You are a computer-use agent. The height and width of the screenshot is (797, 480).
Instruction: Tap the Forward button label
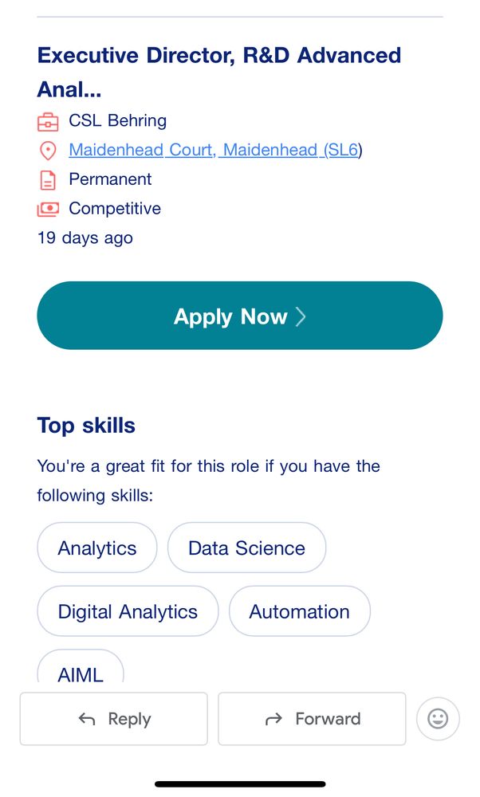[328, 719]
